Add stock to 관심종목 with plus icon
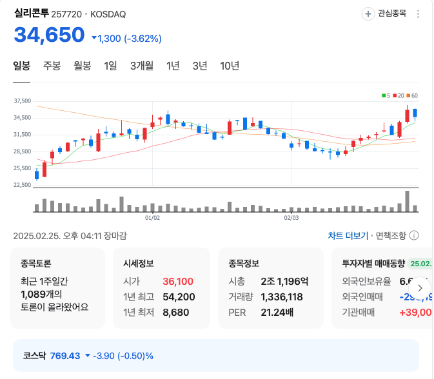The height and width of the screenshot is (379, 434). point(368,14)
